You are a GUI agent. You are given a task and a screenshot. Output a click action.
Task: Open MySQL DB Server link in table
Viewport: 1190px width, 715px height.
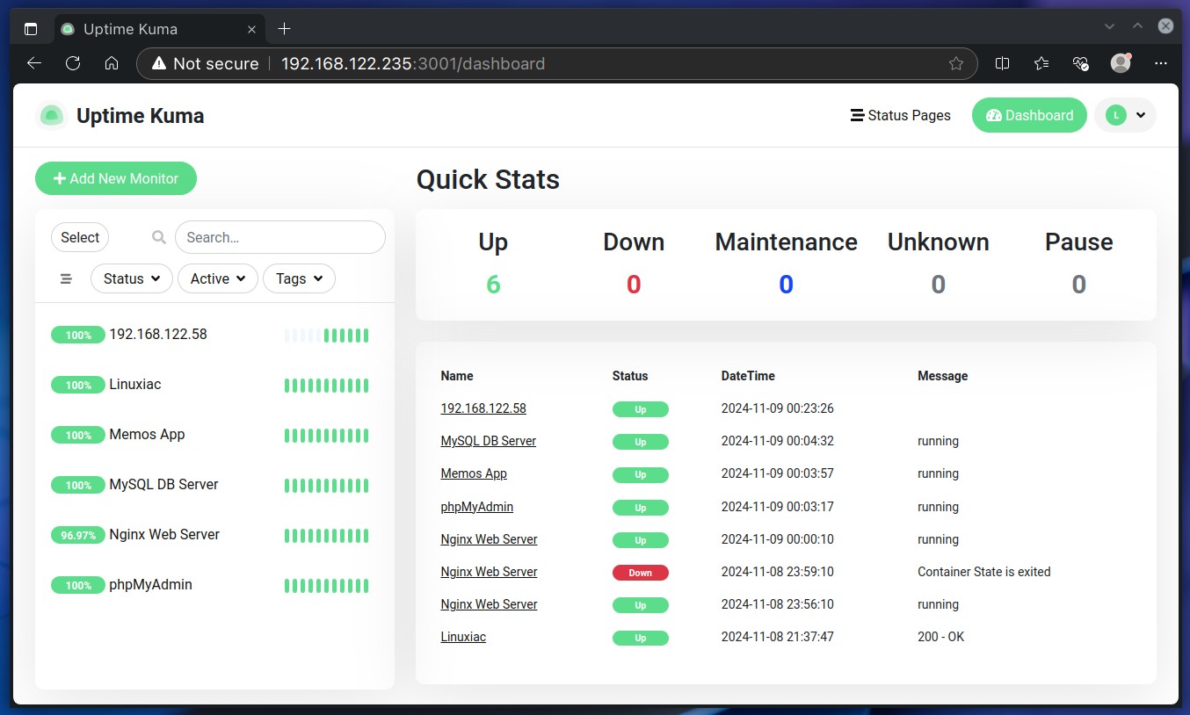(x=488, y=441)
